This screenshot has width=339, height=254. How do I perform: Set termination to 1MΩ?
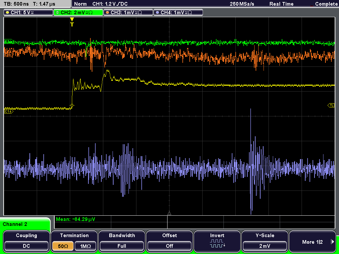(x=85, y=246)
